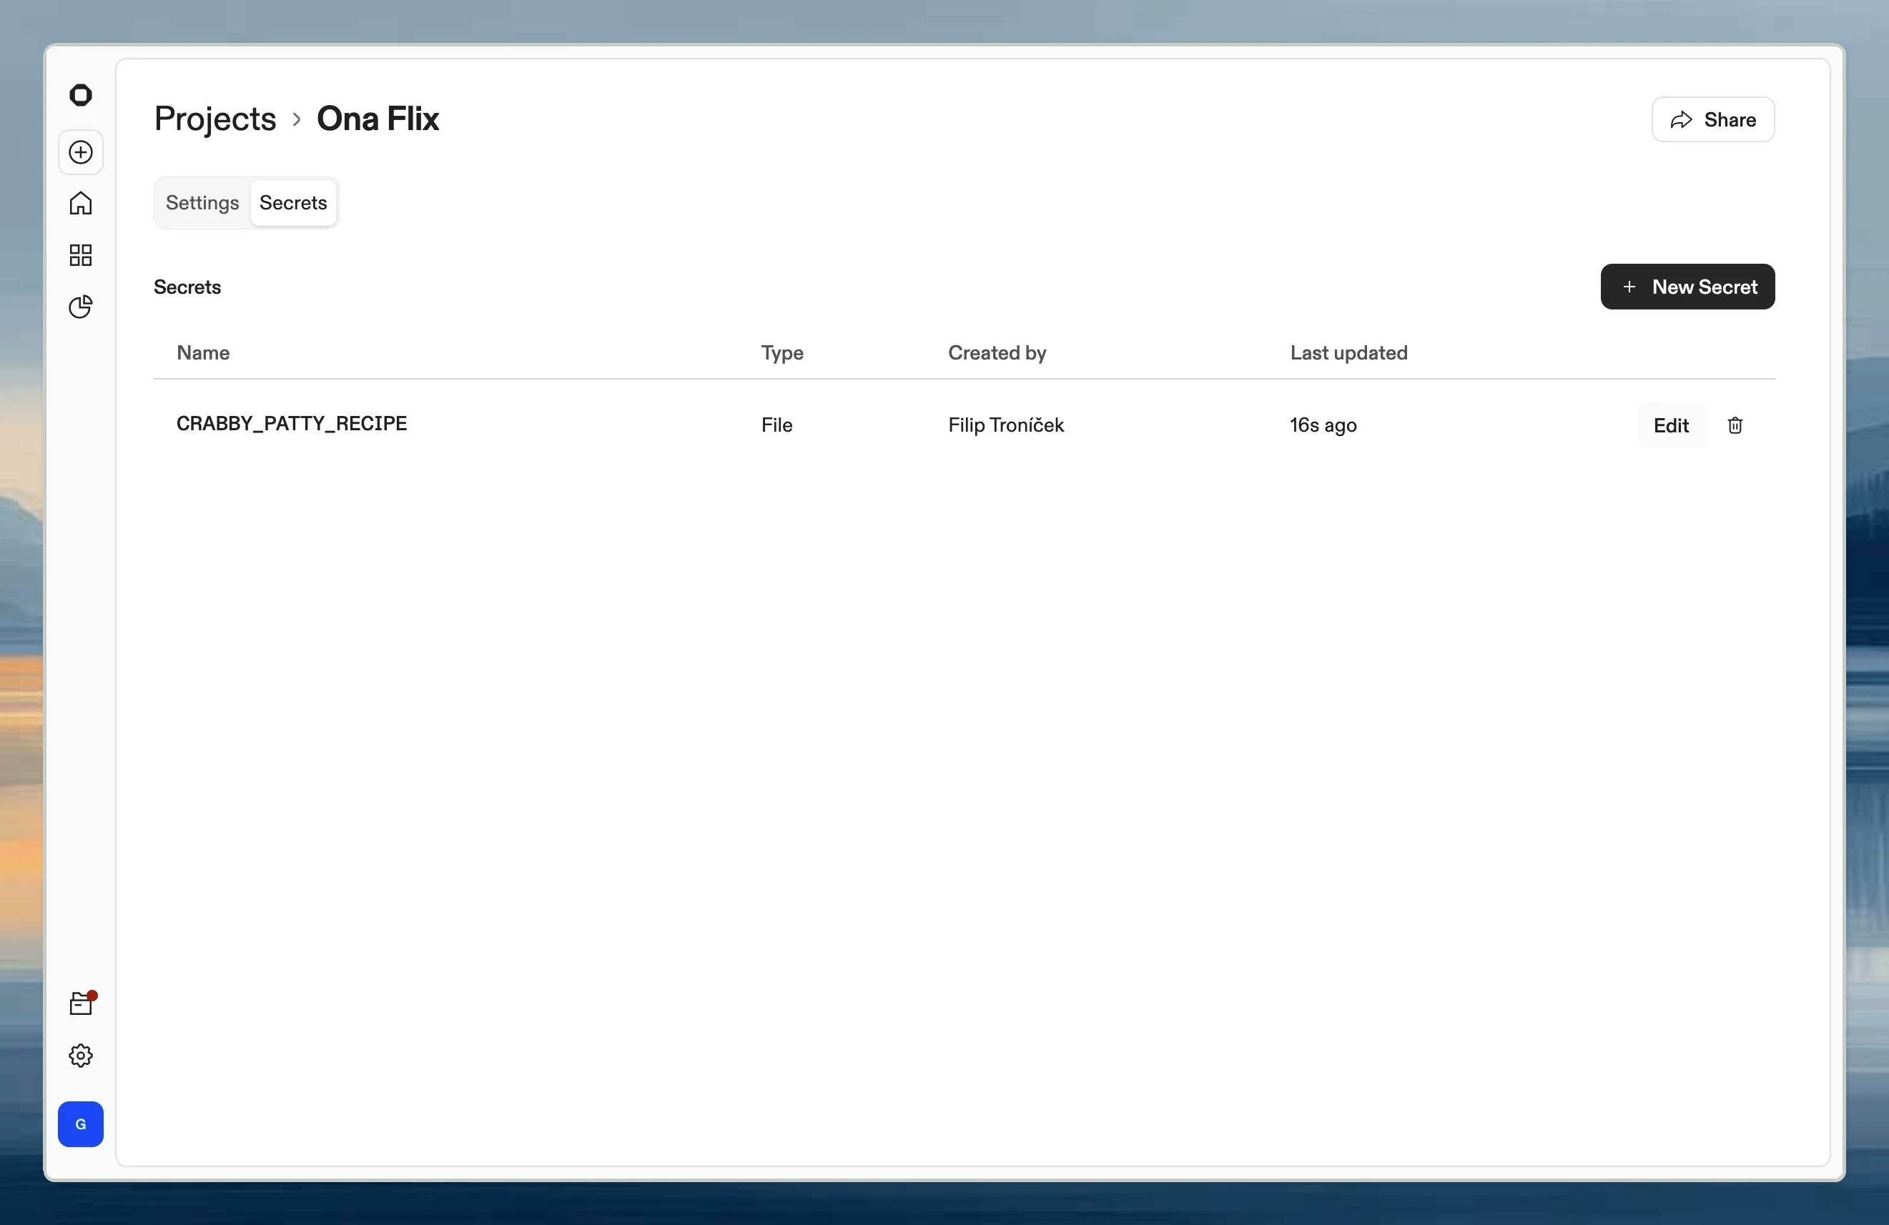Image resolution: width=1889 pixels, height=1225 pixels.
Task: Open the Projects breadcrumb link
Action: pos(215,118)
